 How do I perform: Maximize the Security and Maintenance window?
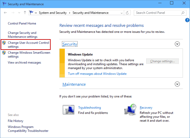pos(172,3)
